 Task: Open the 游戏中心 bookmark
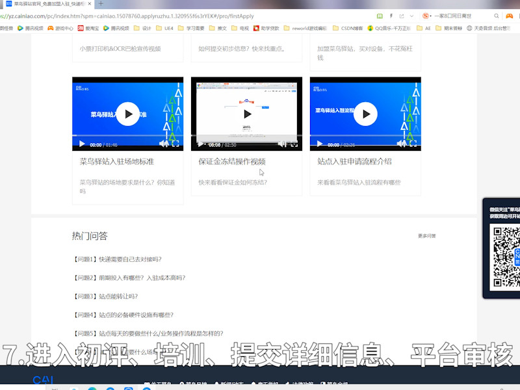pos(60,28)
